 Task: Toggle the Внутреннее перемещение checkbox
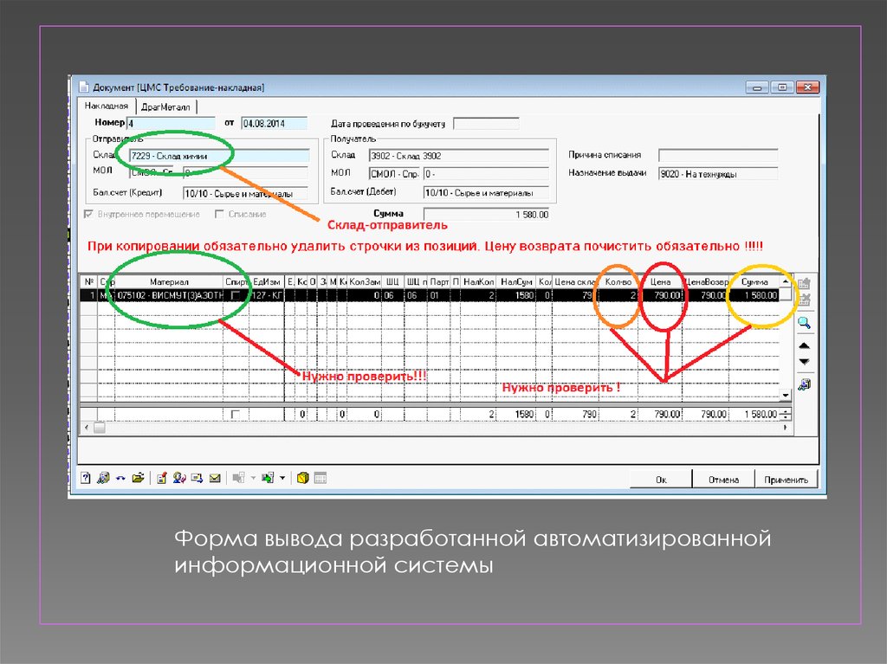click(x=88, y=214)
